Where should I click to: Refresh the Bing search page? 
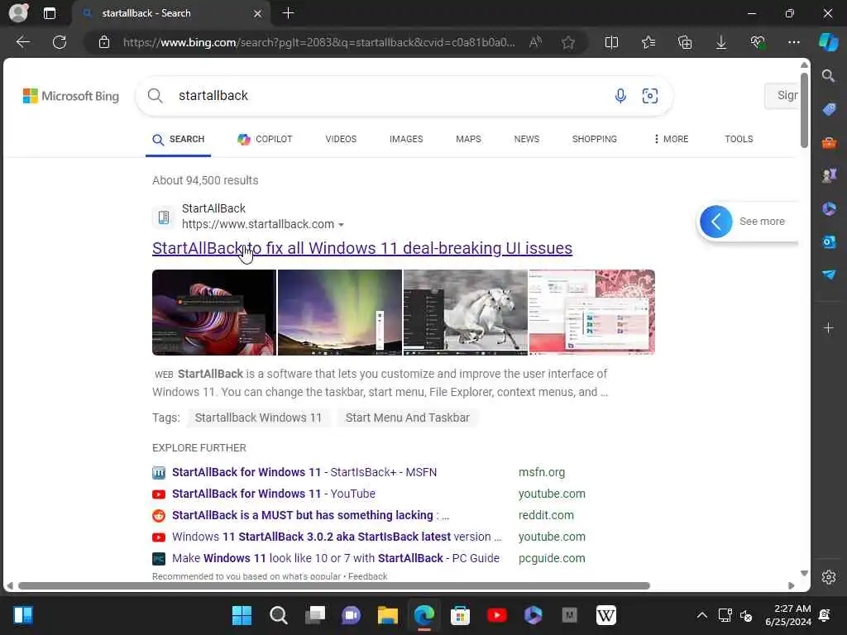pos(60,42)
